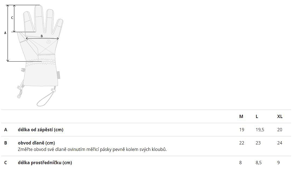Click the B label on the glove palm

(x=42, y=36)
